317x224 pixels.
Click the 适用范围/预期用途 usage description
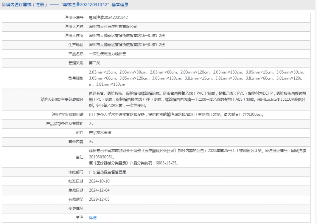click(176, 114)
